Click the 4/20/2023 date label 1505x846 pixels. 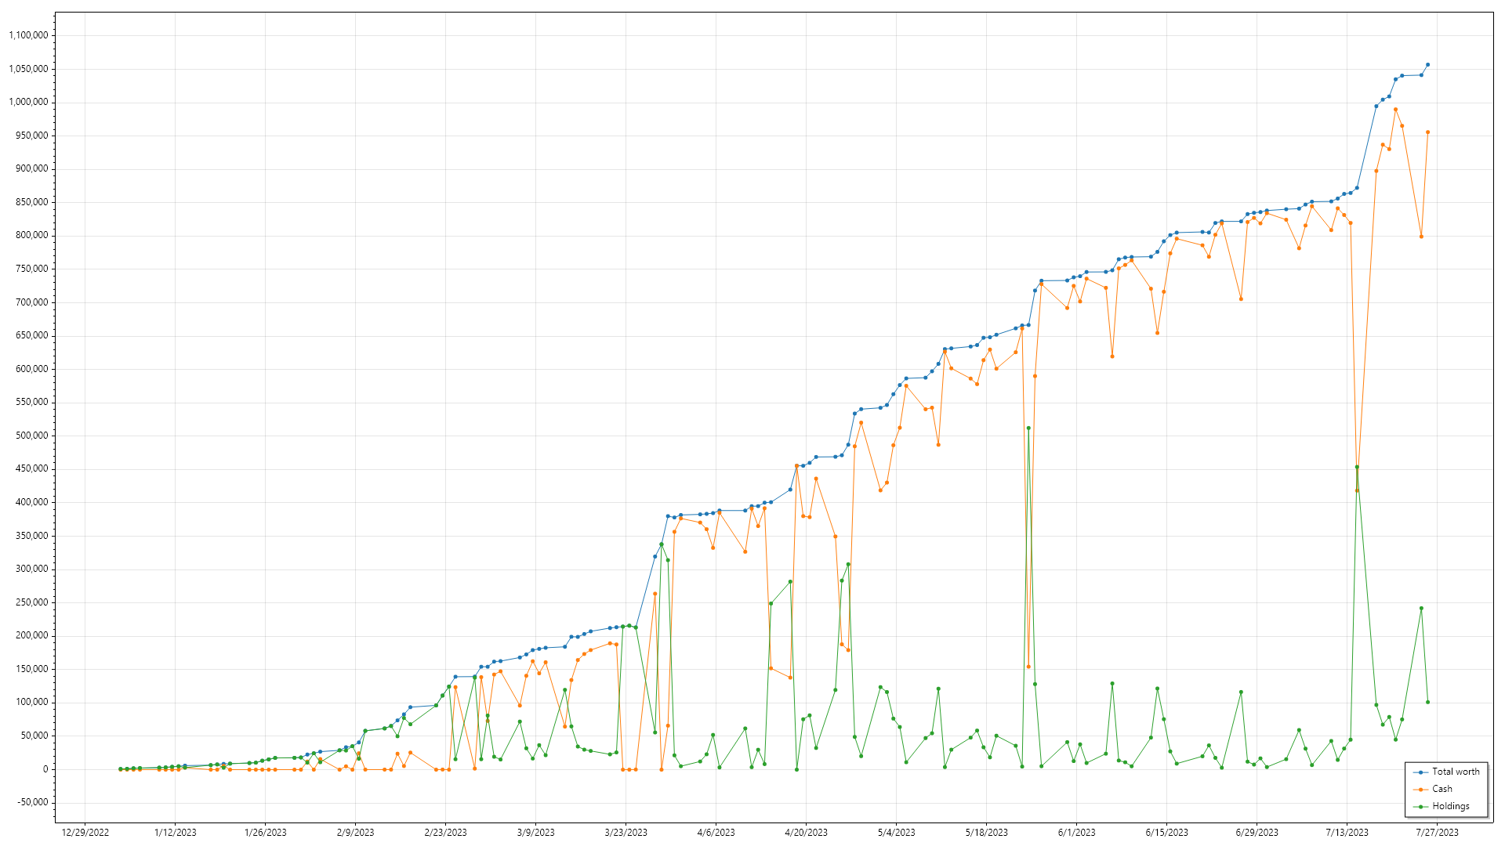[806, 833]
